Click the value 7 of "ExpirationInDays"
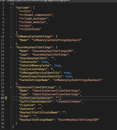 [x=52, y=69]
